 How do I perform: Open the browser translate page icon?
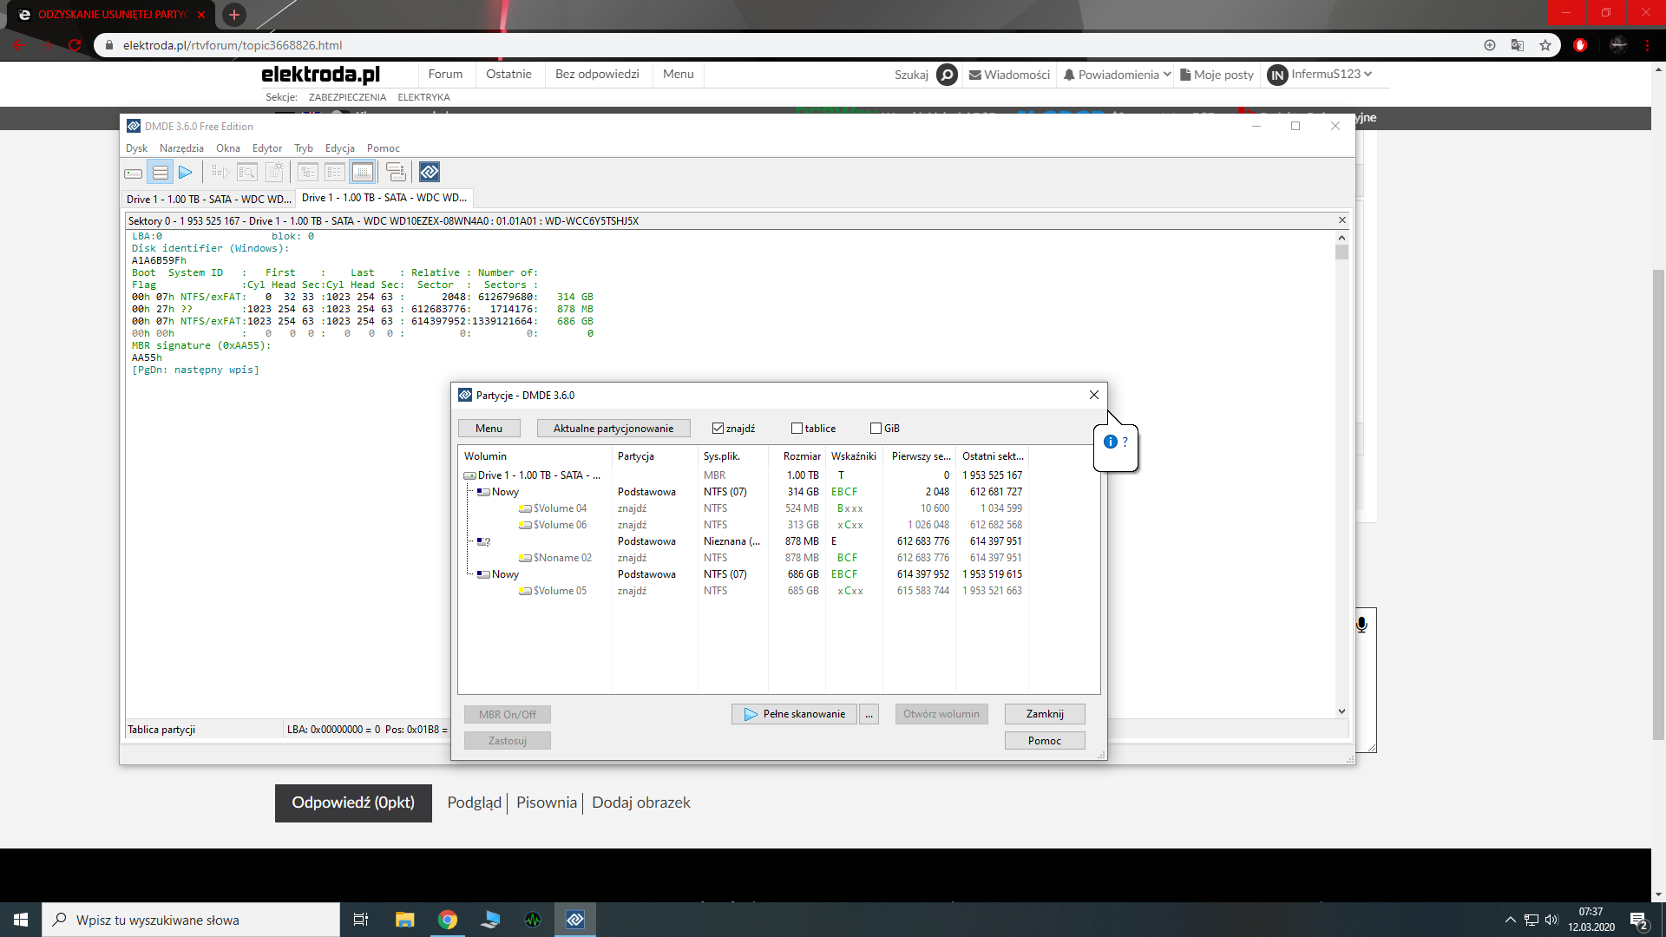point(1518,45)
